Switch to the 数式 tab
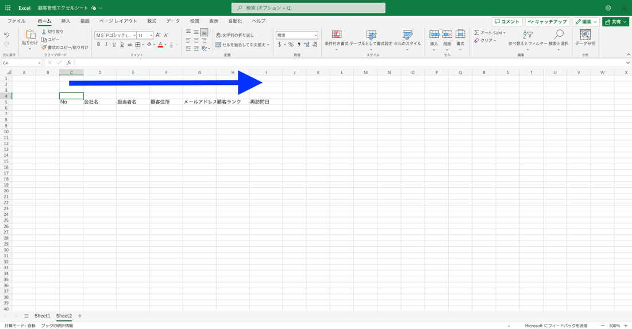 (x=152, y=21)
